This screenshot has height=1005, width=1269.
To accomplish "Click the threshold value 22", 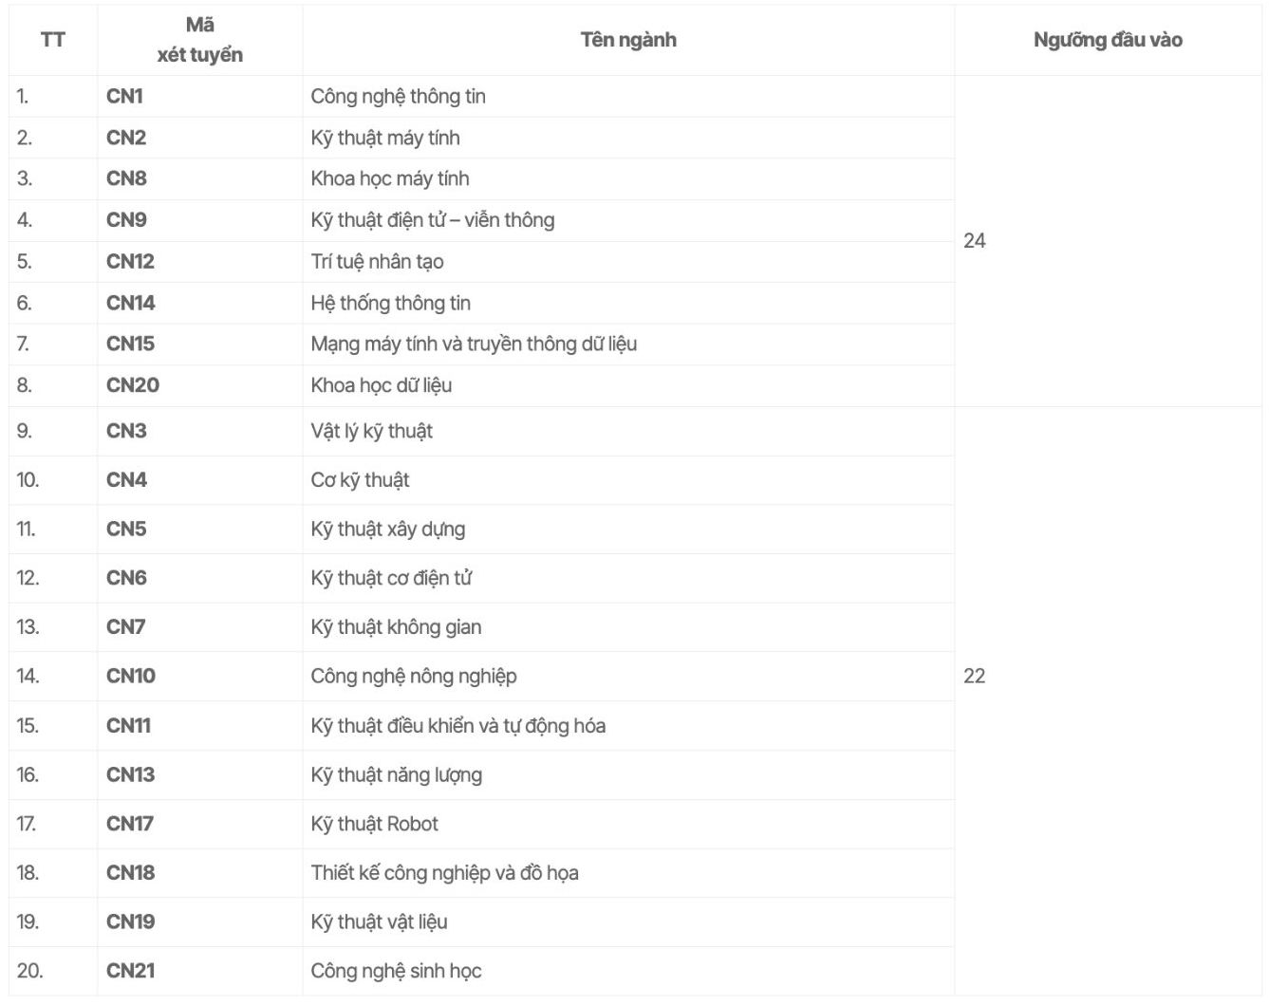I will coord(974,676).
